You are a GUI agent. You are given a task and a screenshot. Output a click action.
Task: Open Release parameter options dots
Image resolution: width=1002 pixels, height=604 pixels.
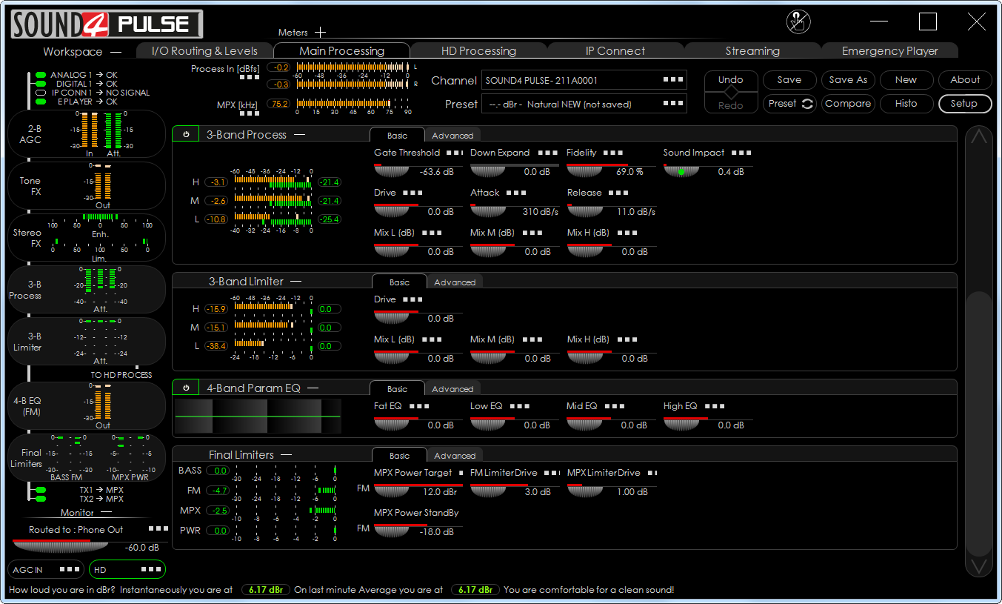click(x=618, y=193)
